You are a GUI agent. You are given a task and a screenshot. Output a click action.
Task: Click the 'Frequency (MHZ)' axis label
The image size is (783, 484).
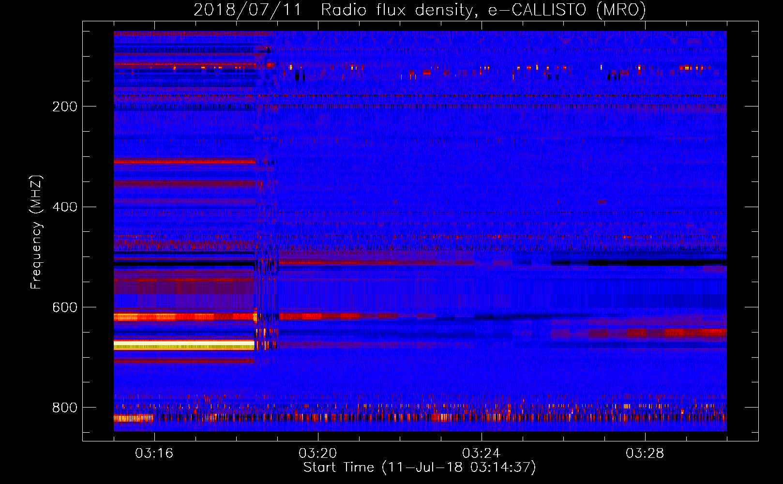pos(36,232)
